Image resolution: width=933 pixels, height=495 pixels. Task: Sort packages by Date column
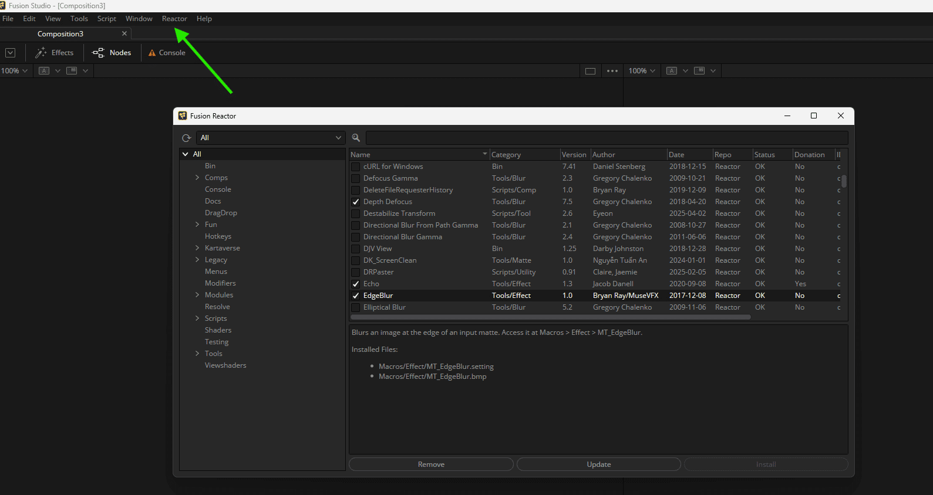[x=689, y=155]
